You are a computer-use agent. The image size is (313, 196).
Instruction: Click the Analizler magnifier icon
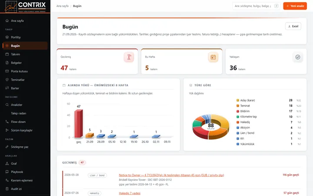[7, 105]
